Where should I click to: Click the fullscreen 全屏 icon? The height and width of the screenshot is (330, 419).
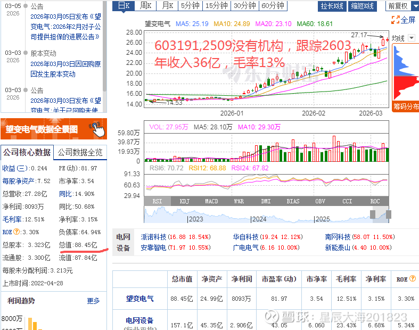pos(395,20)
